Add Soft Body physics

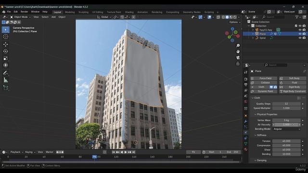293,78
